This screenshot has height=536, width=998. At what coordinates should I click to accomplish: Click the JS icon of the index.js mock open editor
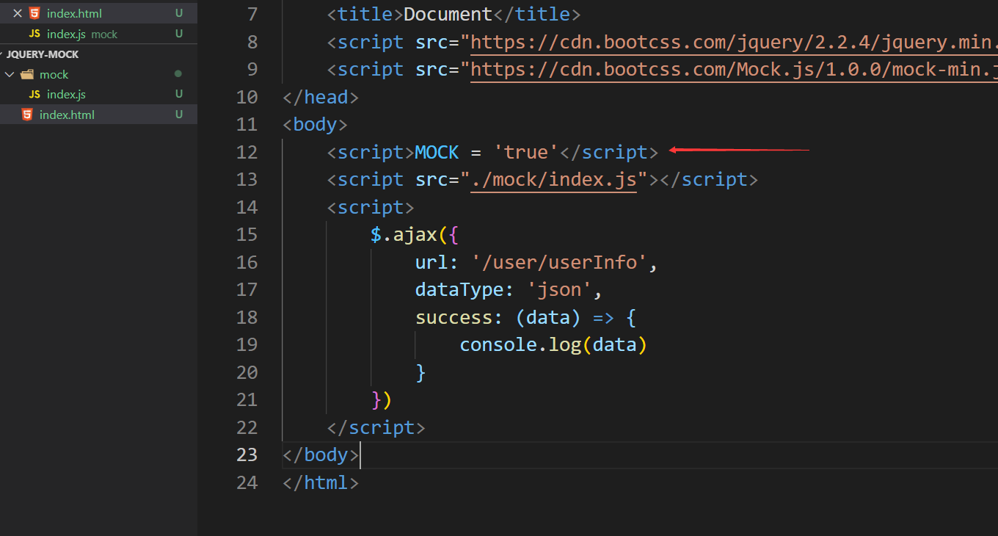pyautogui.click(x=34, y=34)
